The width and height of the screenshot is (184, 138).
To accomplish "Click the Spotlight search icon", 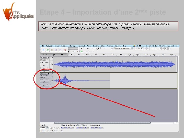I will pyautogui.click(x=176, y=46).
